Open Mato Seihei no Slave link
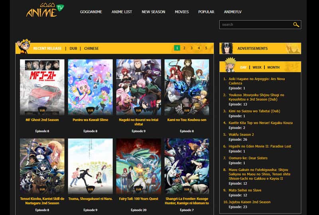The width and height of the screenshot is (319, 215). (245, 190)
